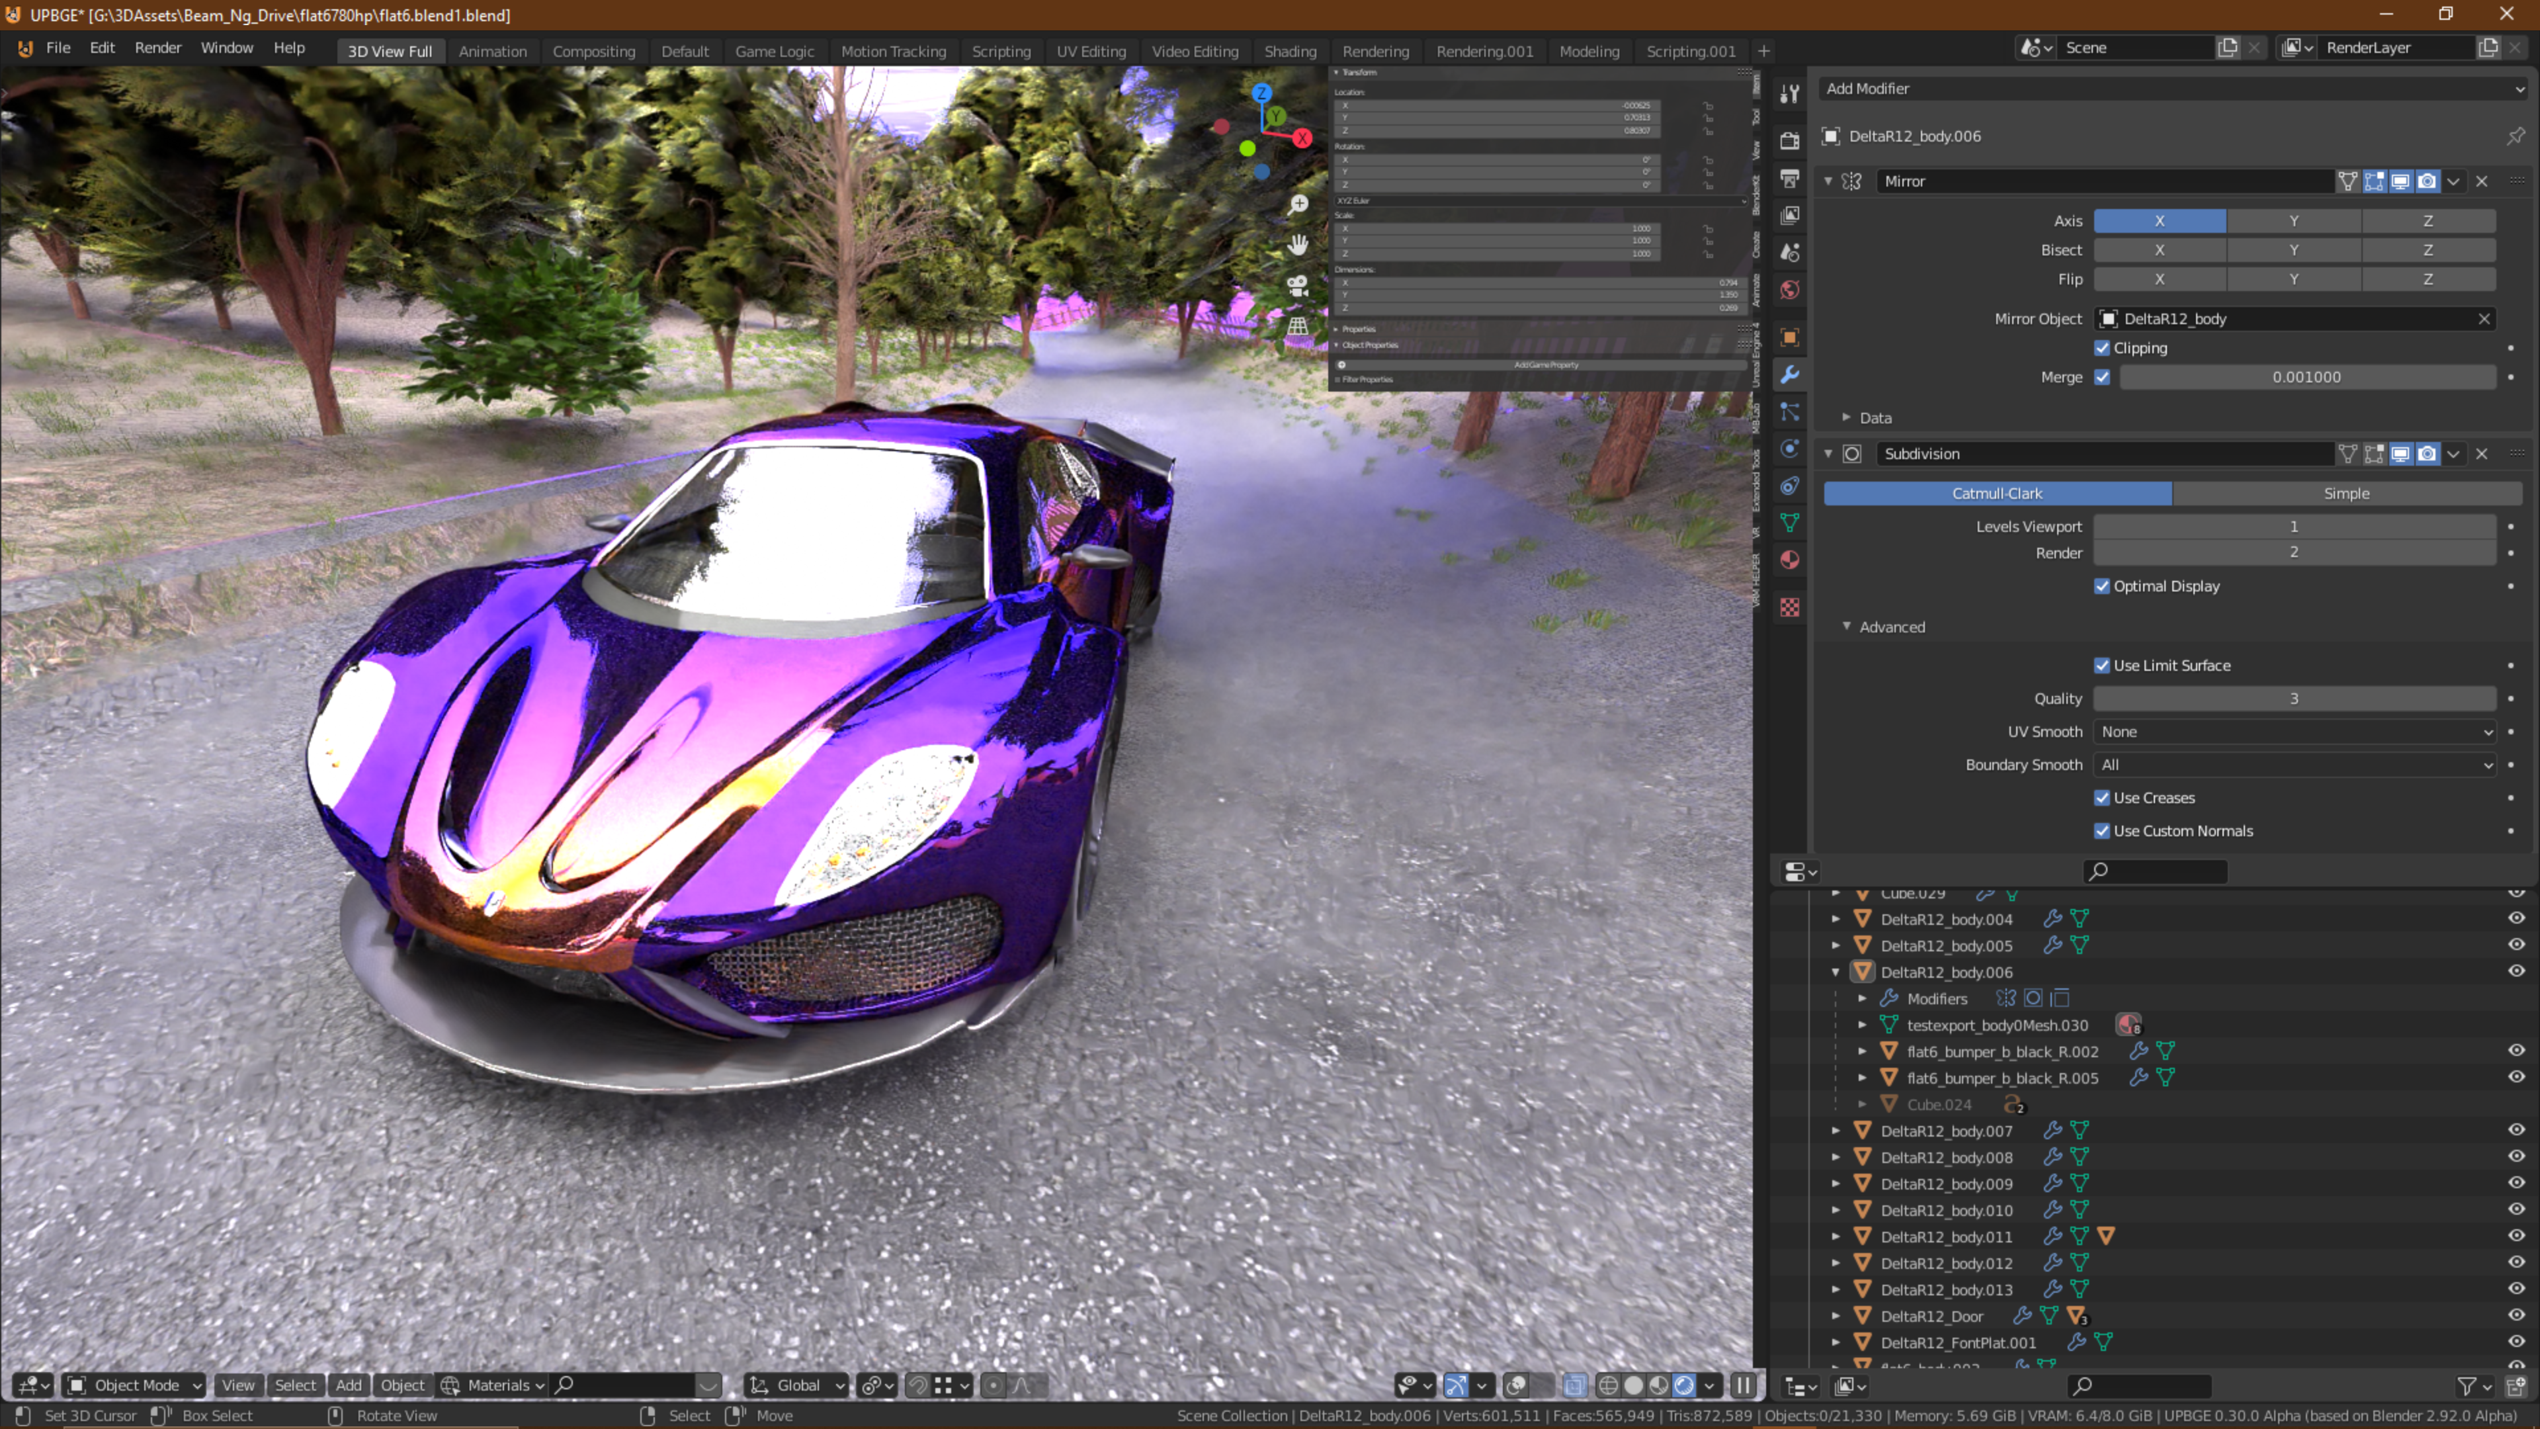Open the Render menu
This screenshot has height=1429, width=2540.
tap(158, 48)
